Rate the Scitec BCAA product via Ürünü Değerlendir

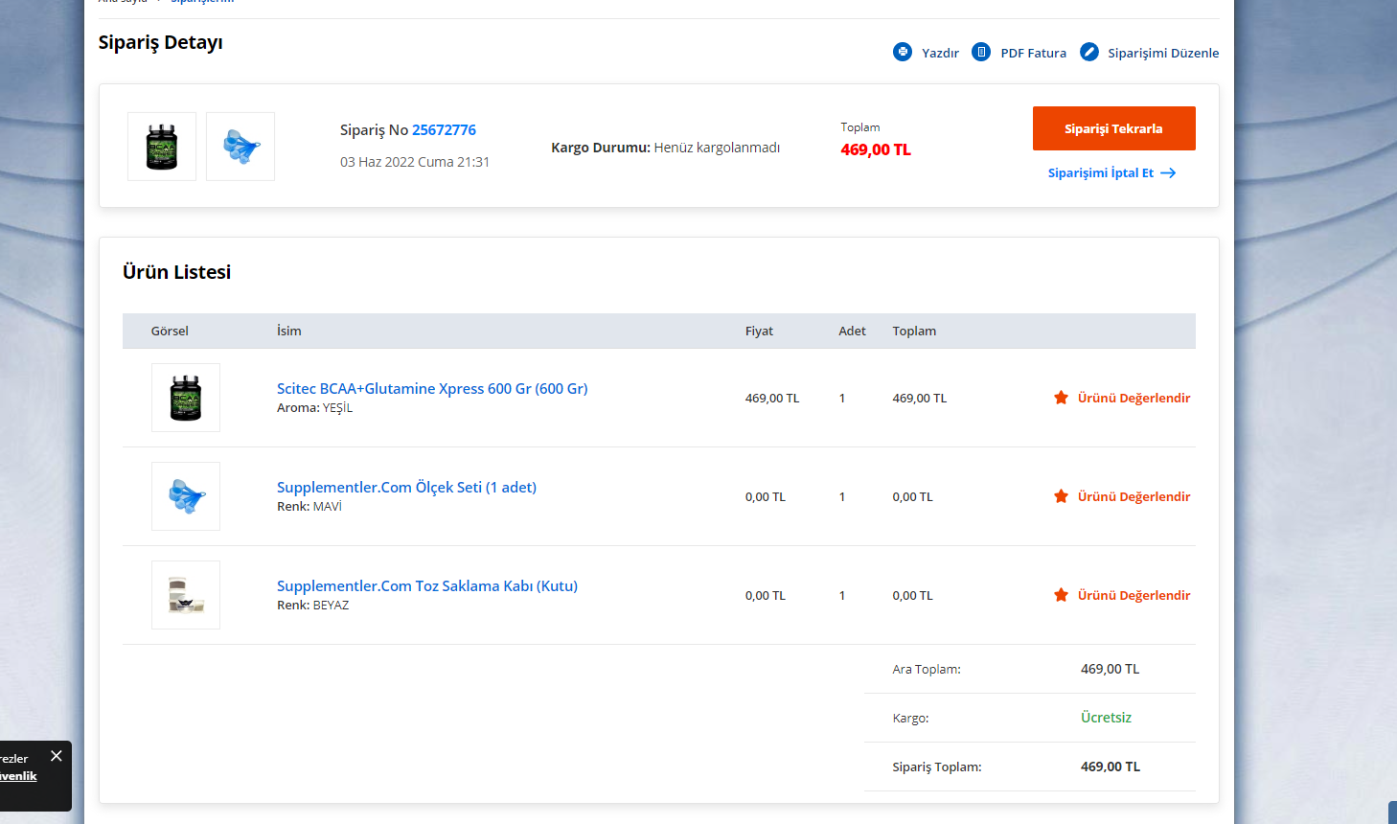click(1134, 398)
